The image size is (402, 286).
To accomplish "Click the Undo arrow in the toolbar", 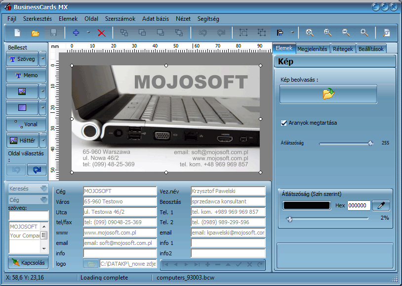I will point(203,33).
